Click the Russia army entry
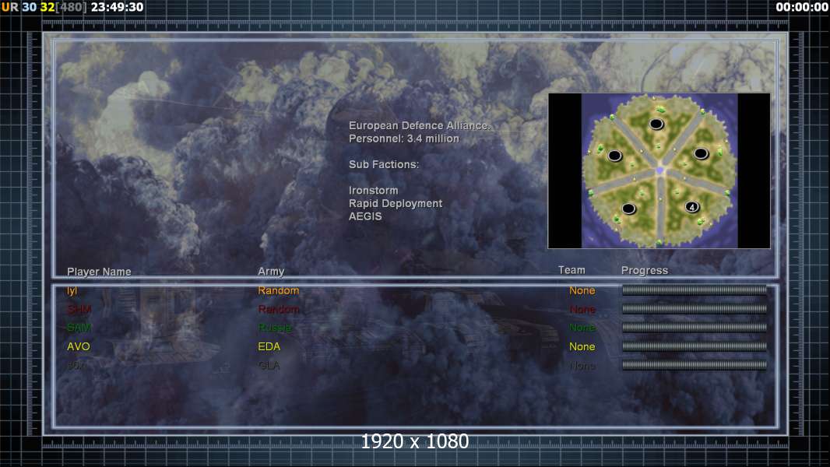The width and height of the screenshot is (830, 467). (x=275, y=328)
